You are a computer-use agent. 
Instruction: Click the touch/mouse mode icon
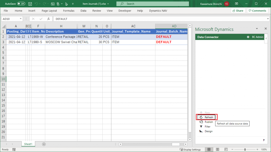tap(58, 4)
